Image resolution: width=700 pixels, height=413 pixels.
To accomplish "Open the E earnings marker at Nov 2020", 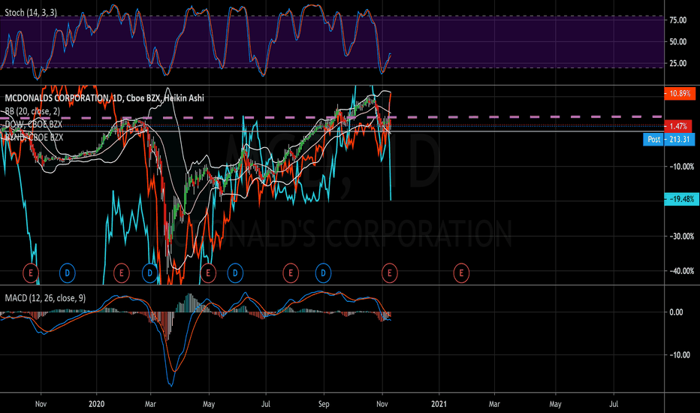I will click(390, 273).
